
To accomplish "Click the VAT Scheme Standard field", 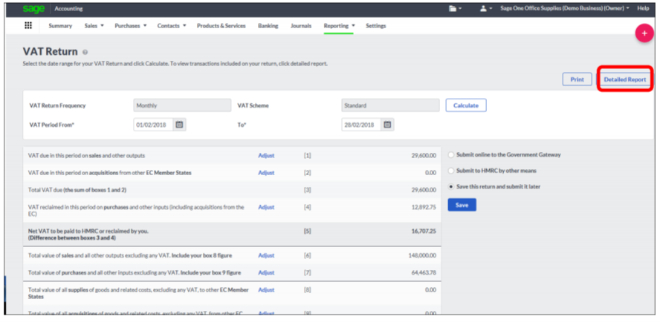I will click(x=390, y=105).
